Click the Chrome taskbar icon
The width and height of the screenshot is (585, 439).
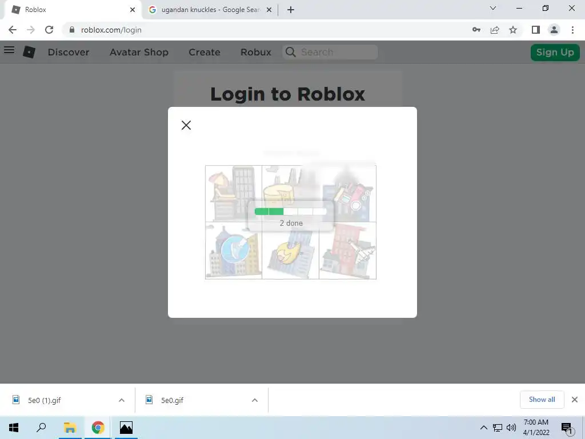[98, 428]
